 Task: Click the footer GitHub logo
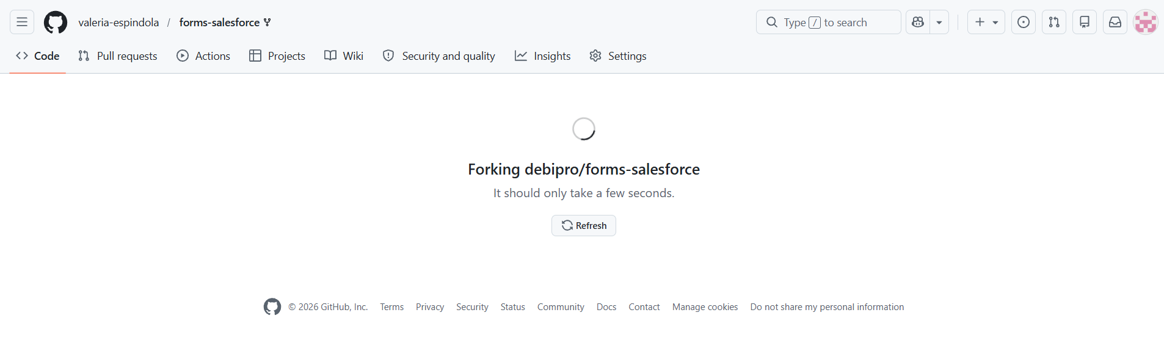coord(272,306)
